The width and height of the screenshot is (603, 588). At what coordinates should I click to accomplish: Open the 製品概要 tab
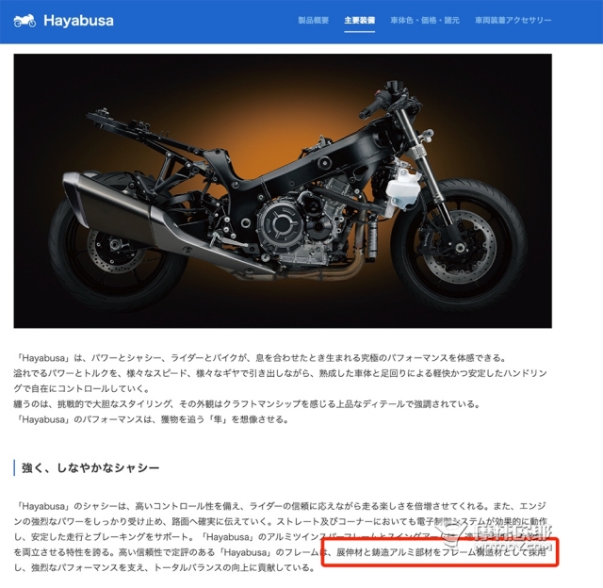point(314,21)
